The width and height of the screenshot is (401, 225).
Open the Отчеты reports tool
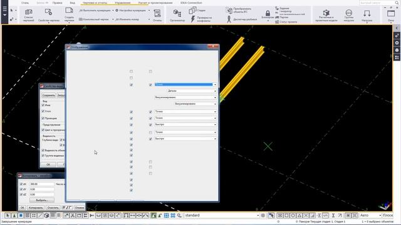coord(157,15)
